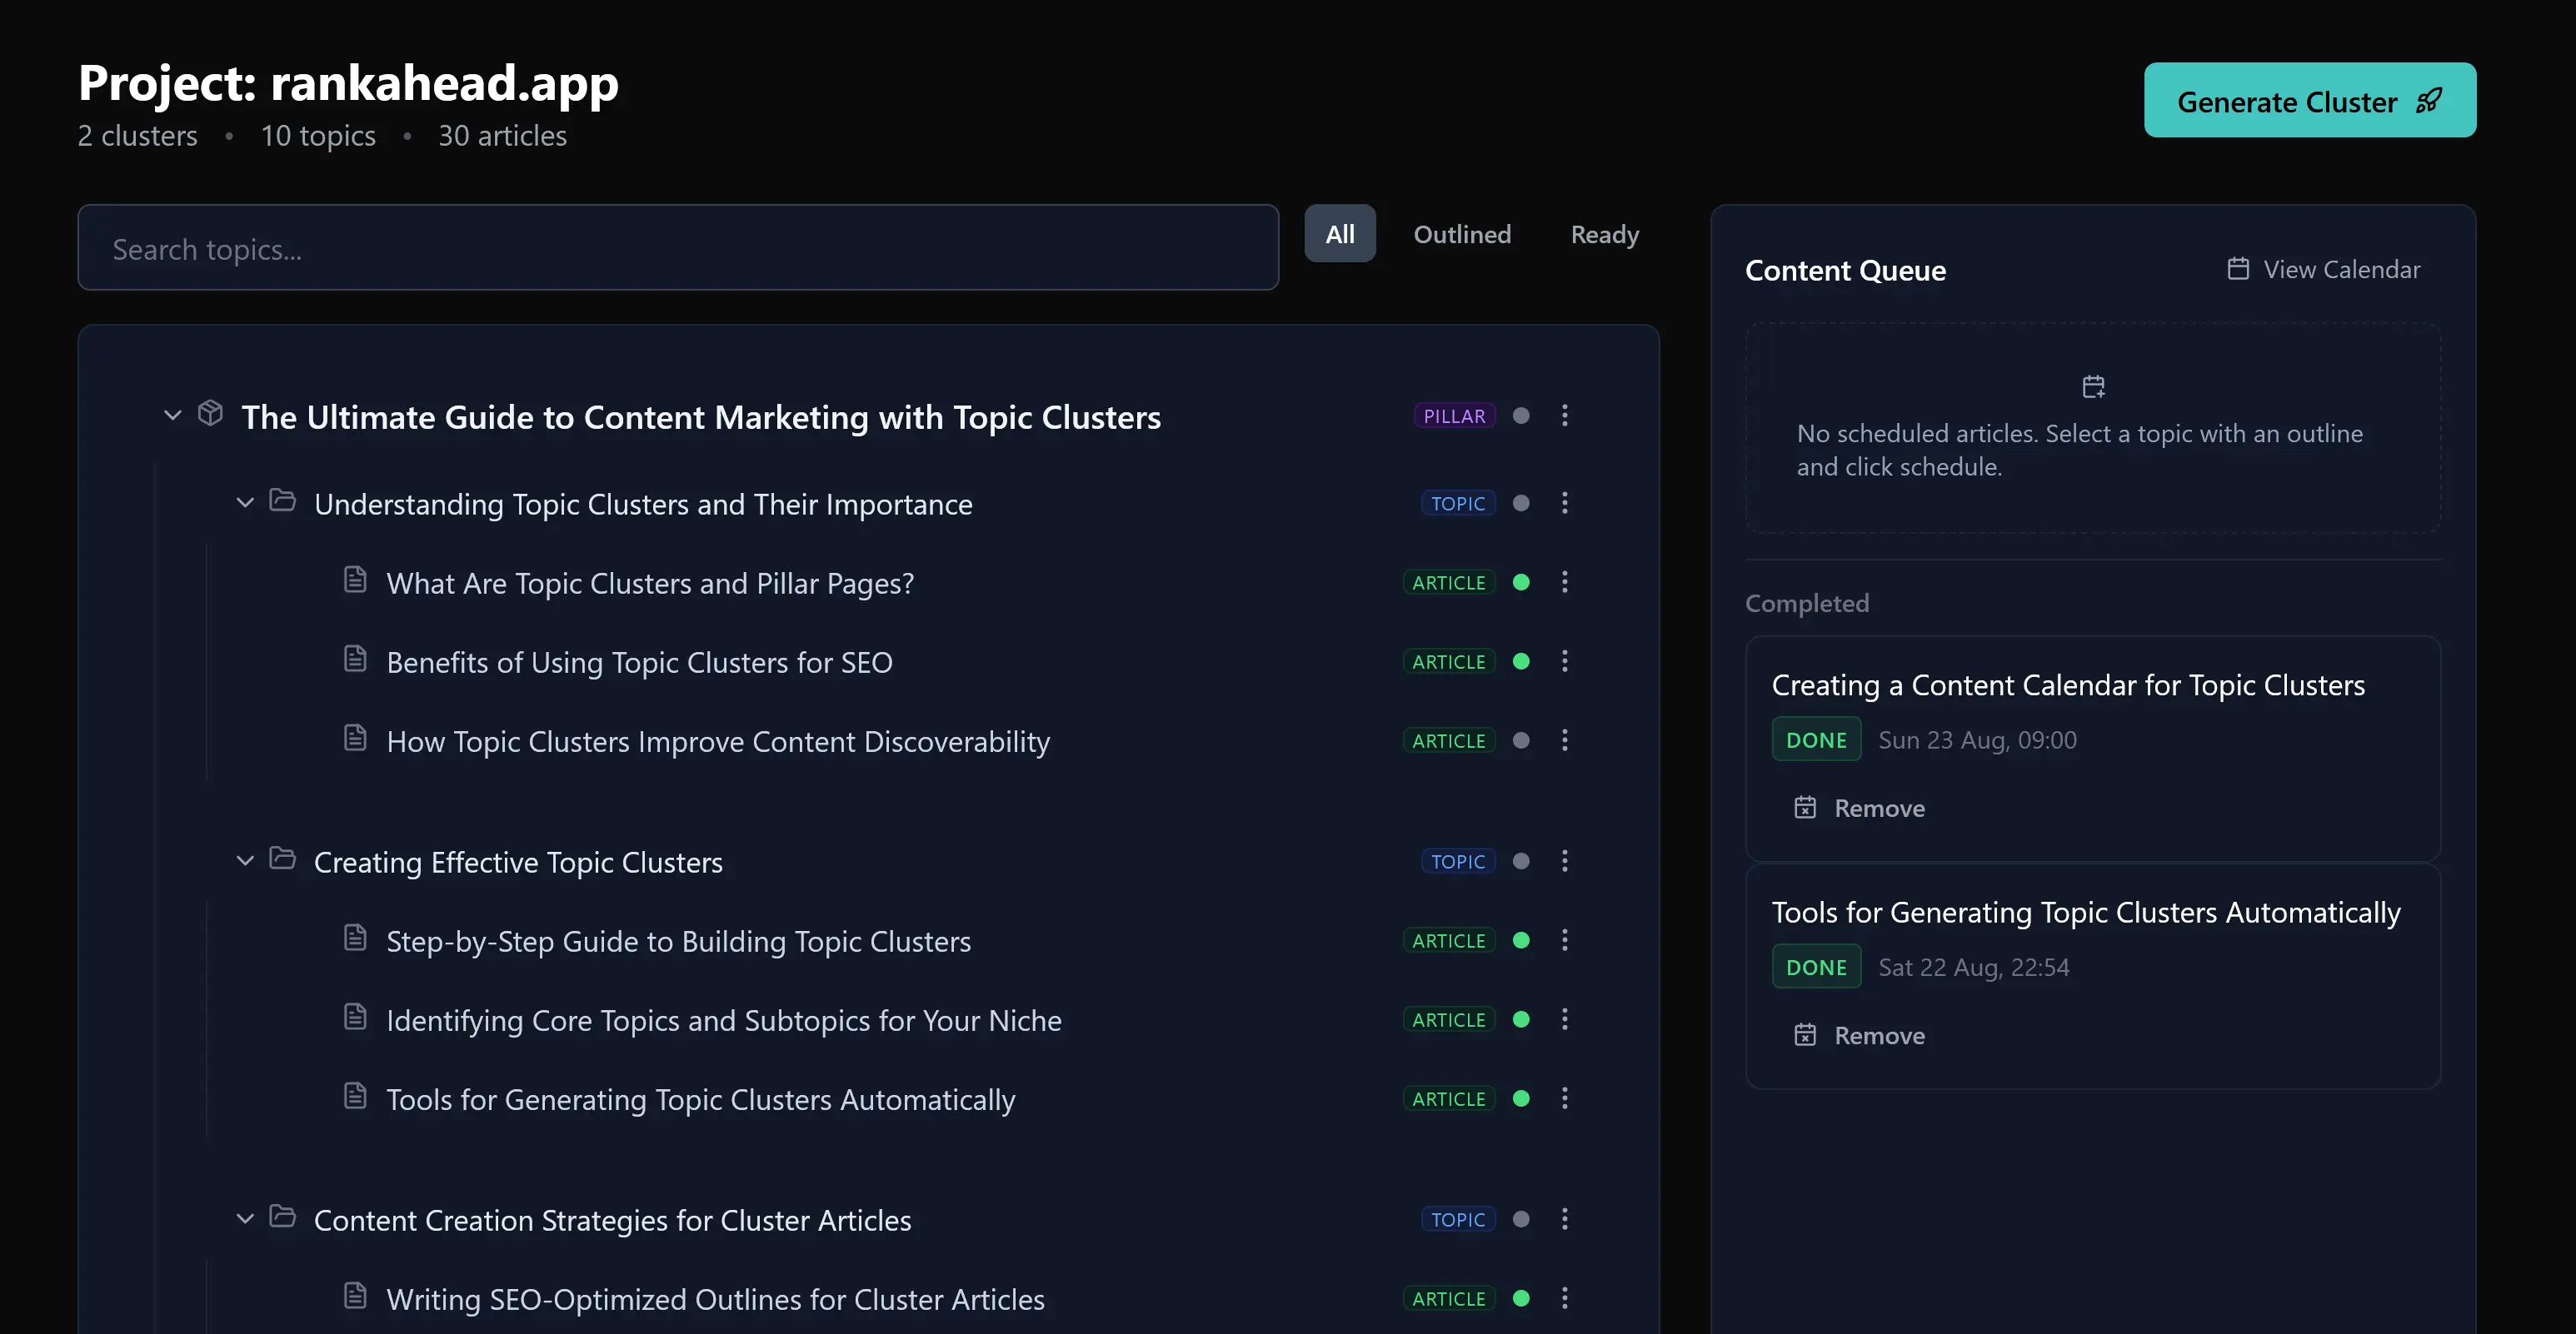Click TOPIC badge on Creating Effective Topic Clusters
This screenshot has height=1334, width=2576.
tap(1457, 860)
